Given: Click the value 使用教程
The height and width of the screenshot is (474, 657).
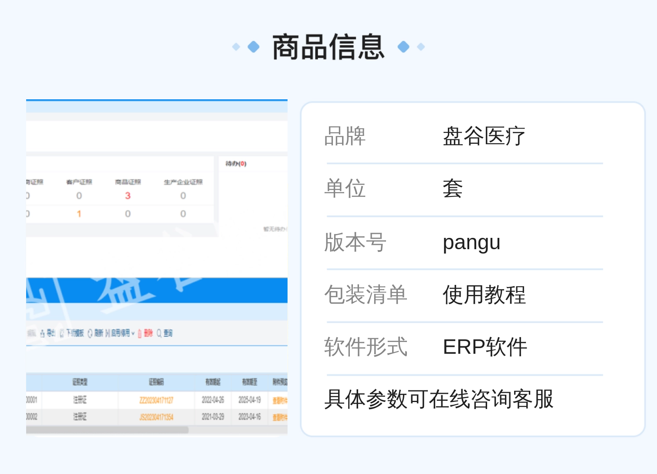Looking at the screenshot, I should (484, 295).
